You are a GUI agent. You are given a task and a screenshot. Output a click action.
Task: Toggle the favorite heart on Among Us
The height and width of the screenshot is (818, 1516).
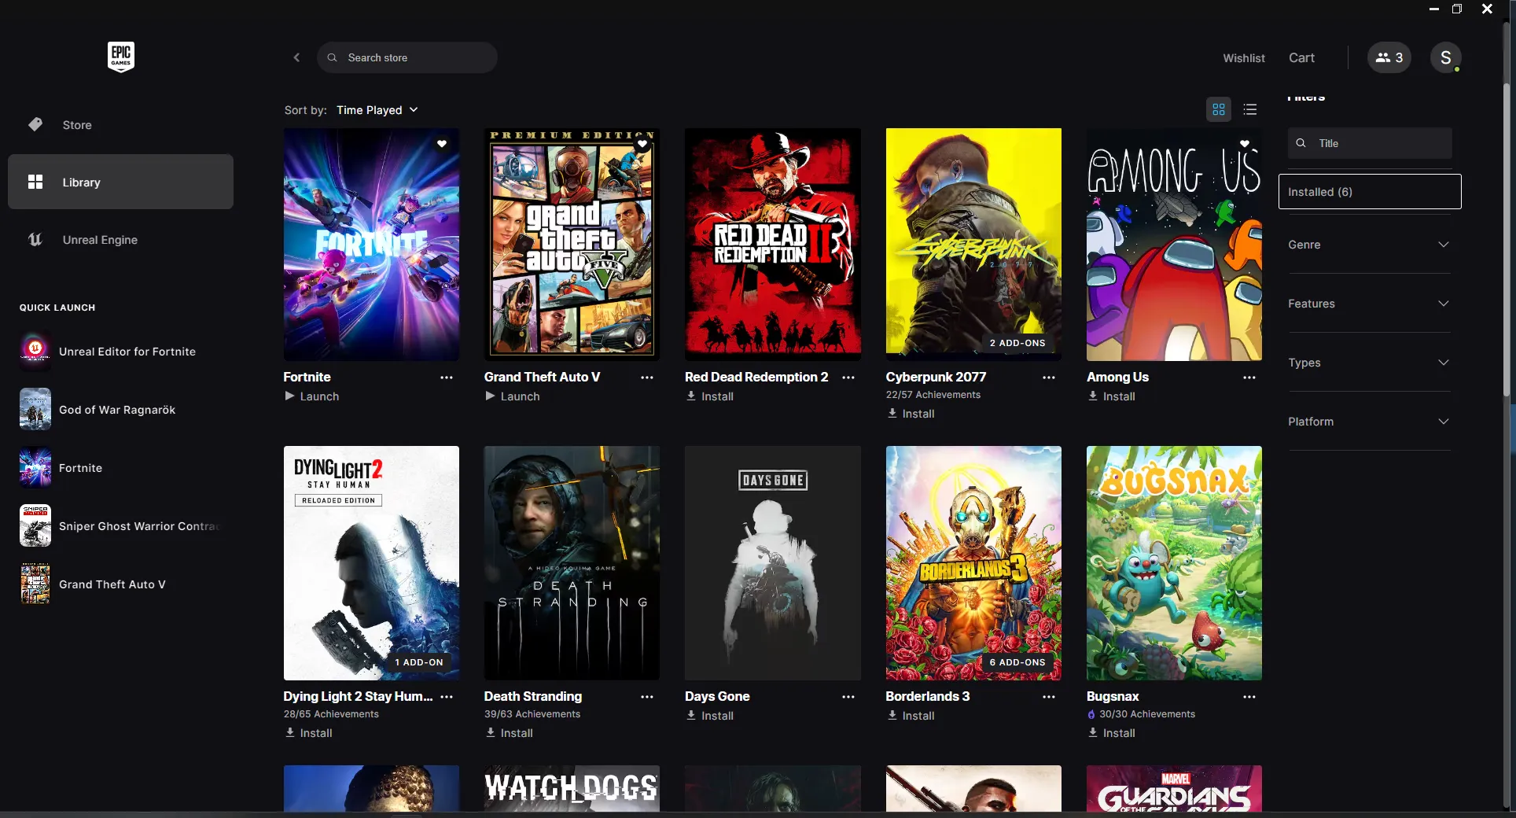pyautogui.click(x=1243, y=144)
